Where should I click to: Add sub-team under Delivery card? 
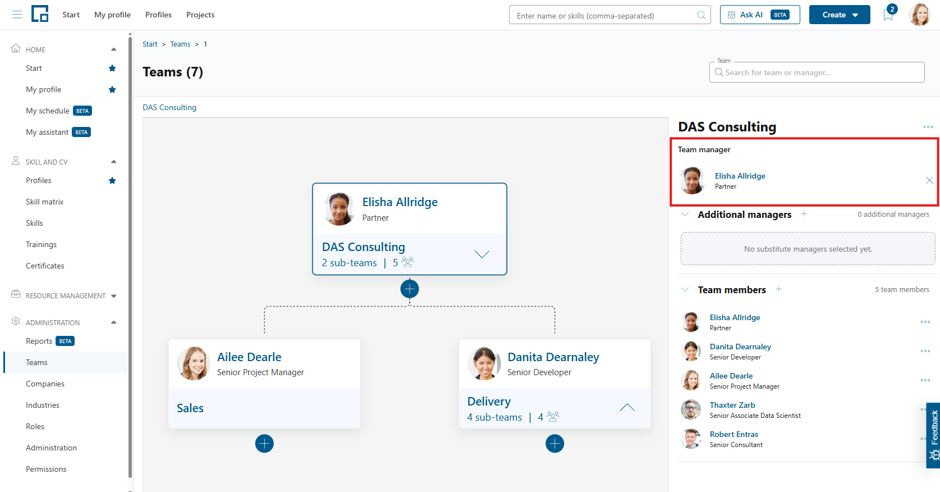click(x=555, y=444)
